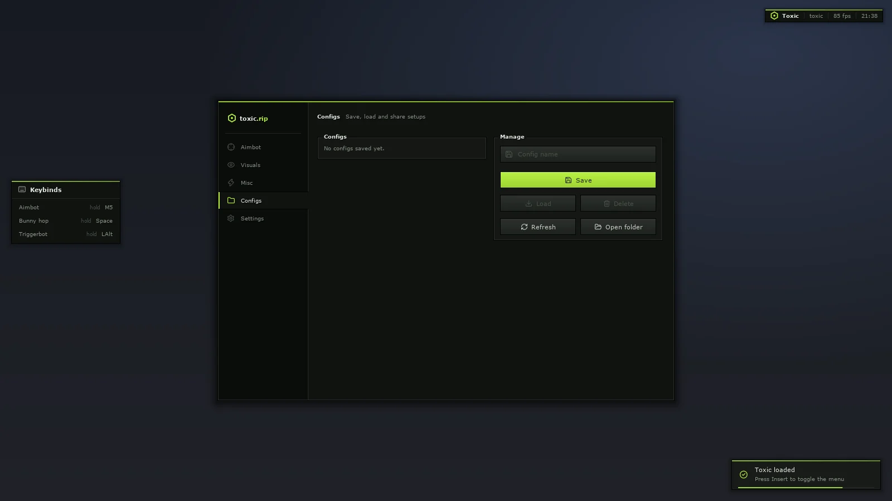The image size is (892, 501).
Task: Click the disk icon inside Config name field
Action: tap(509, 154)
